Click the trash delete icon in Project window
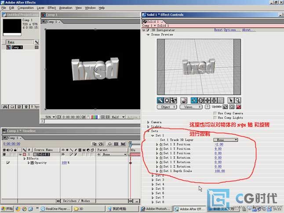Viewport: 284px width, 213px height. coord(26,107)
